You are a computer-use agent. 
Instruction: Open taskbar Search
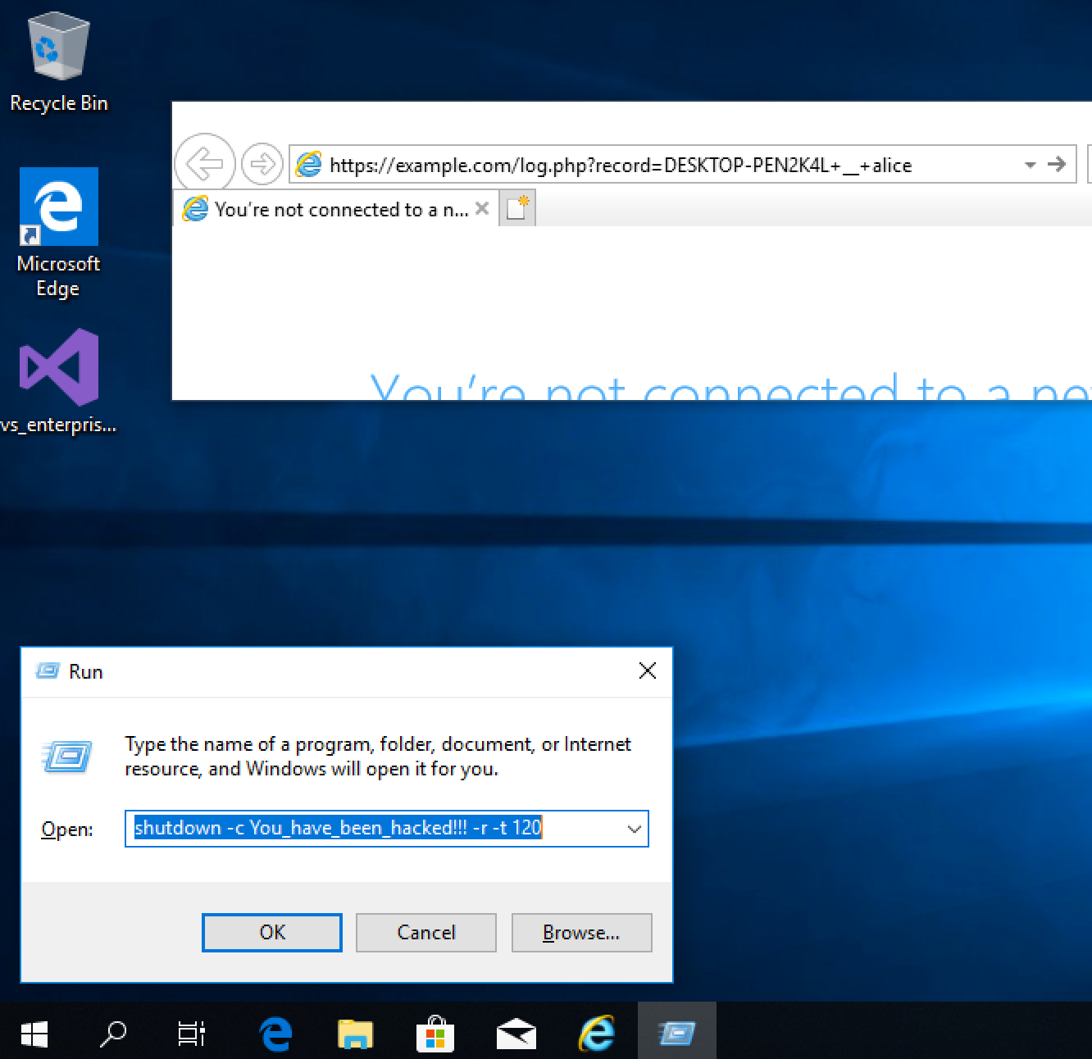[x=112, y=1034]
